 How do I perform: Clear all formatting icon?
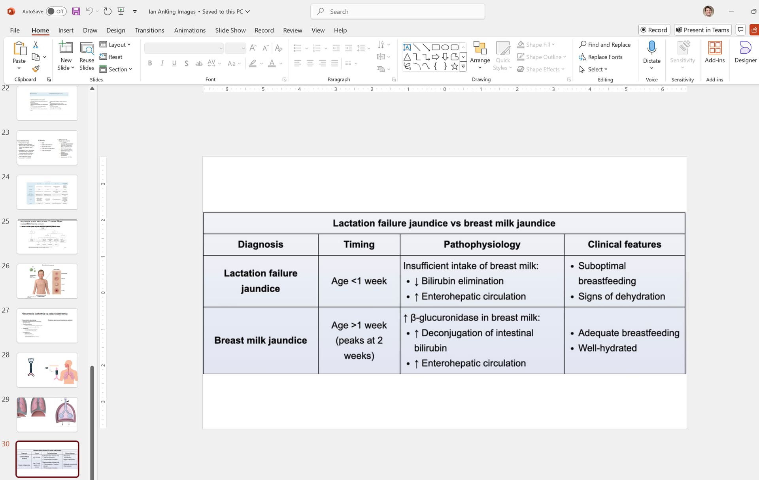point(279,48)
